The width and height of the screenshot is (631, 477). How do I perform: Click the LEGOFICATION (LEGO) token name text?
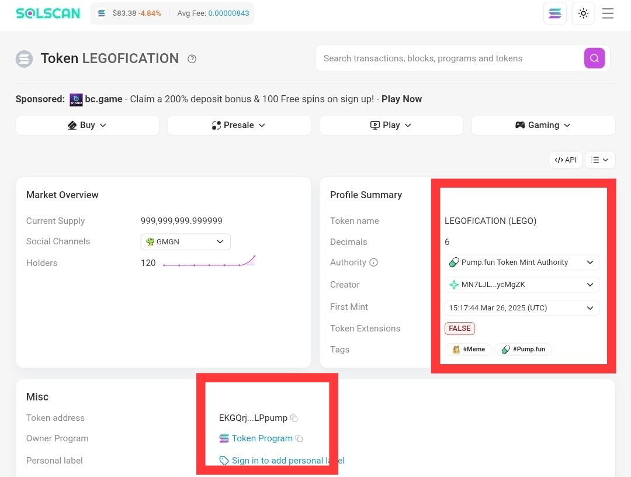491,221
